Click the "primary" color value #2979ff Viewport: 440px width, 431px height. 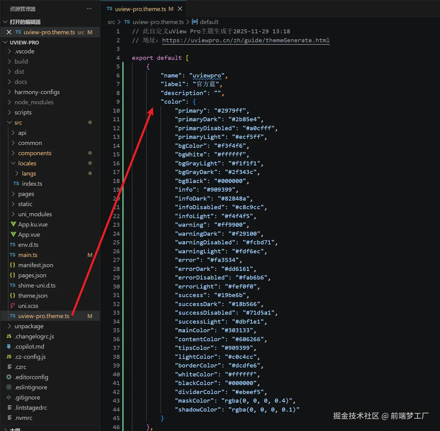point(230,110)
